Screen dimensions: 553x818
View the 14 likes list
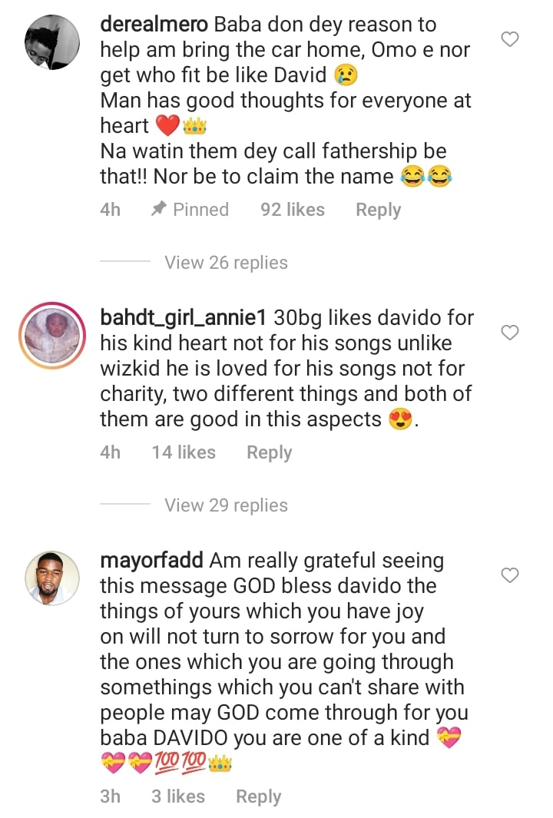tap(184, 452)
